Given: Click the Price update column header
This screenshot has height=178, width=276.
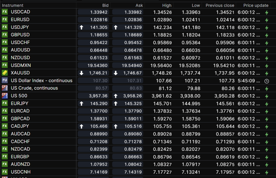Looking at the screenshot, I should pyautogui.click(x=256, y=5).
